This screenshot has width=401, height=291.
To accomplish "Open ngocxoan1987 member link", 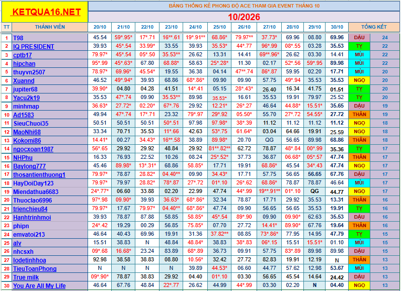I will (33, 149).
